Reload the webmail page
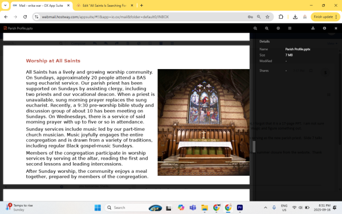 point(25,17)
